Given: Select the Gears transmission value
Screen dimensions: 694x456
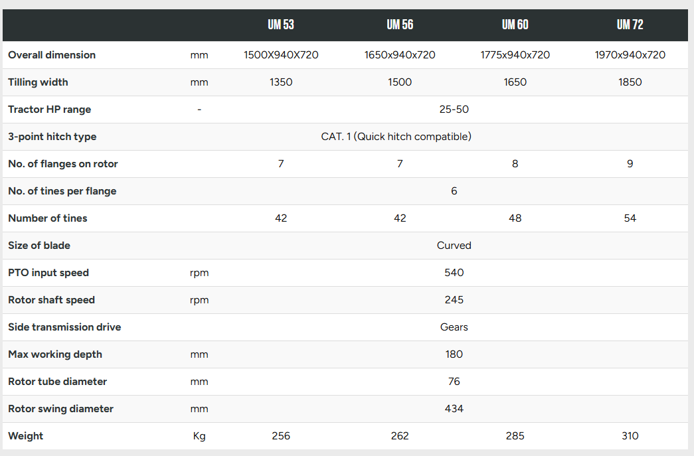Looking at the screenshot, I should pyautogui.click(x=454, y=327).
